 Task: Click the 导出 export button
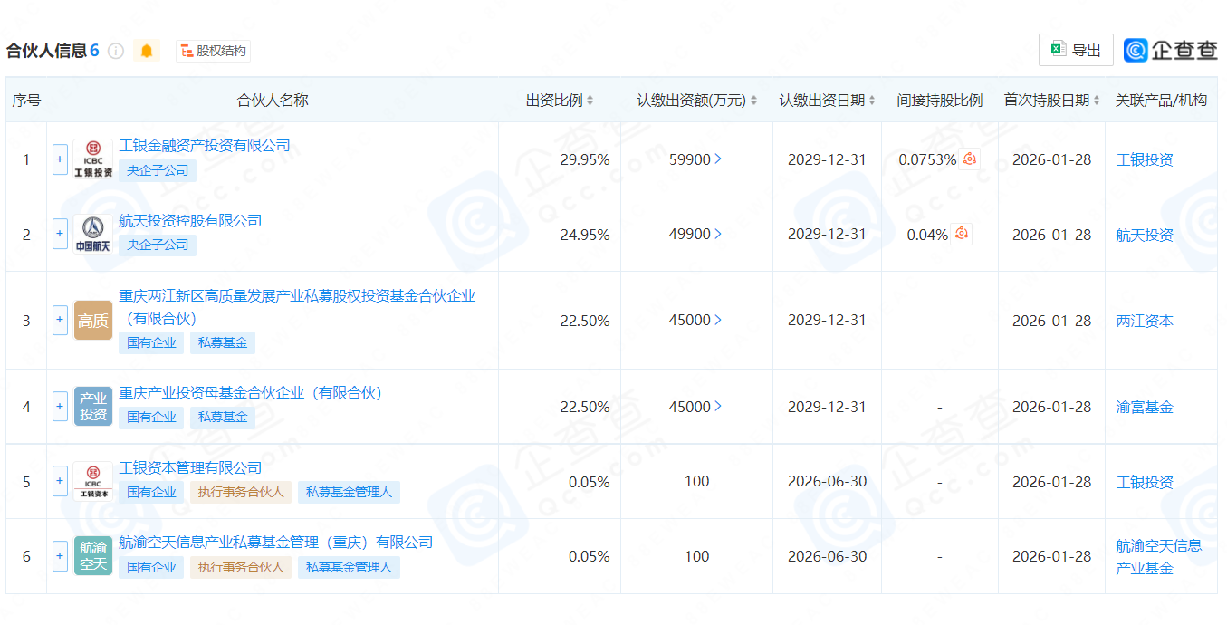pyautogui.click(x=1075, y=49)
